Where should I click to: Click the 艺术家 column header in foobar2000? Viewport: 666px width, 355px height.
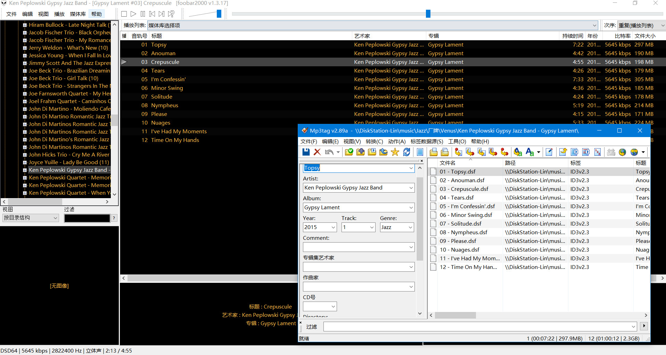[389, 36]
